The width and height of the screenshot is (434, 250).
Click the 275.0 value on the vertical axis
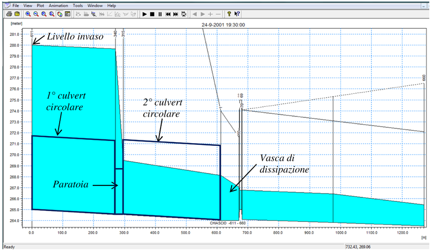(15, 100)
